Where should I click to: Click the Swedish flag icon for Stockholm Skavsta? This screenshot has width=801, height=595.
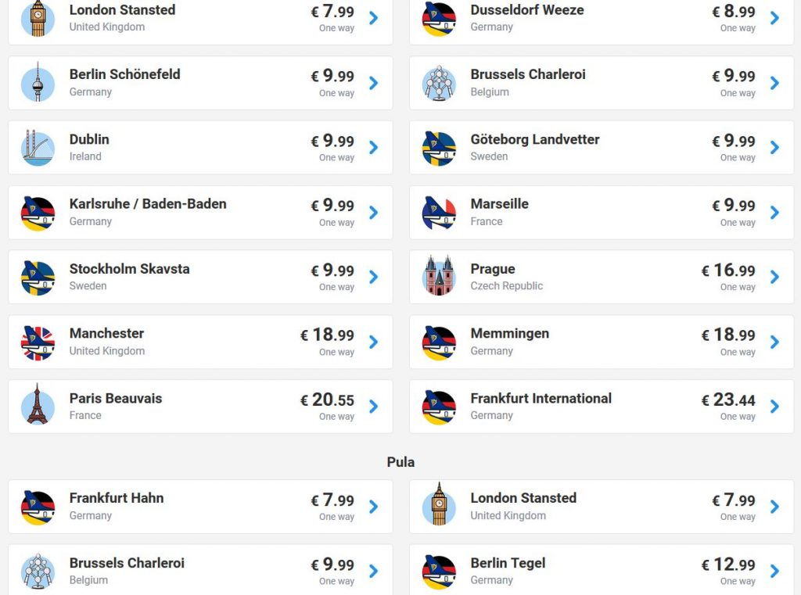tap(38, 277)
